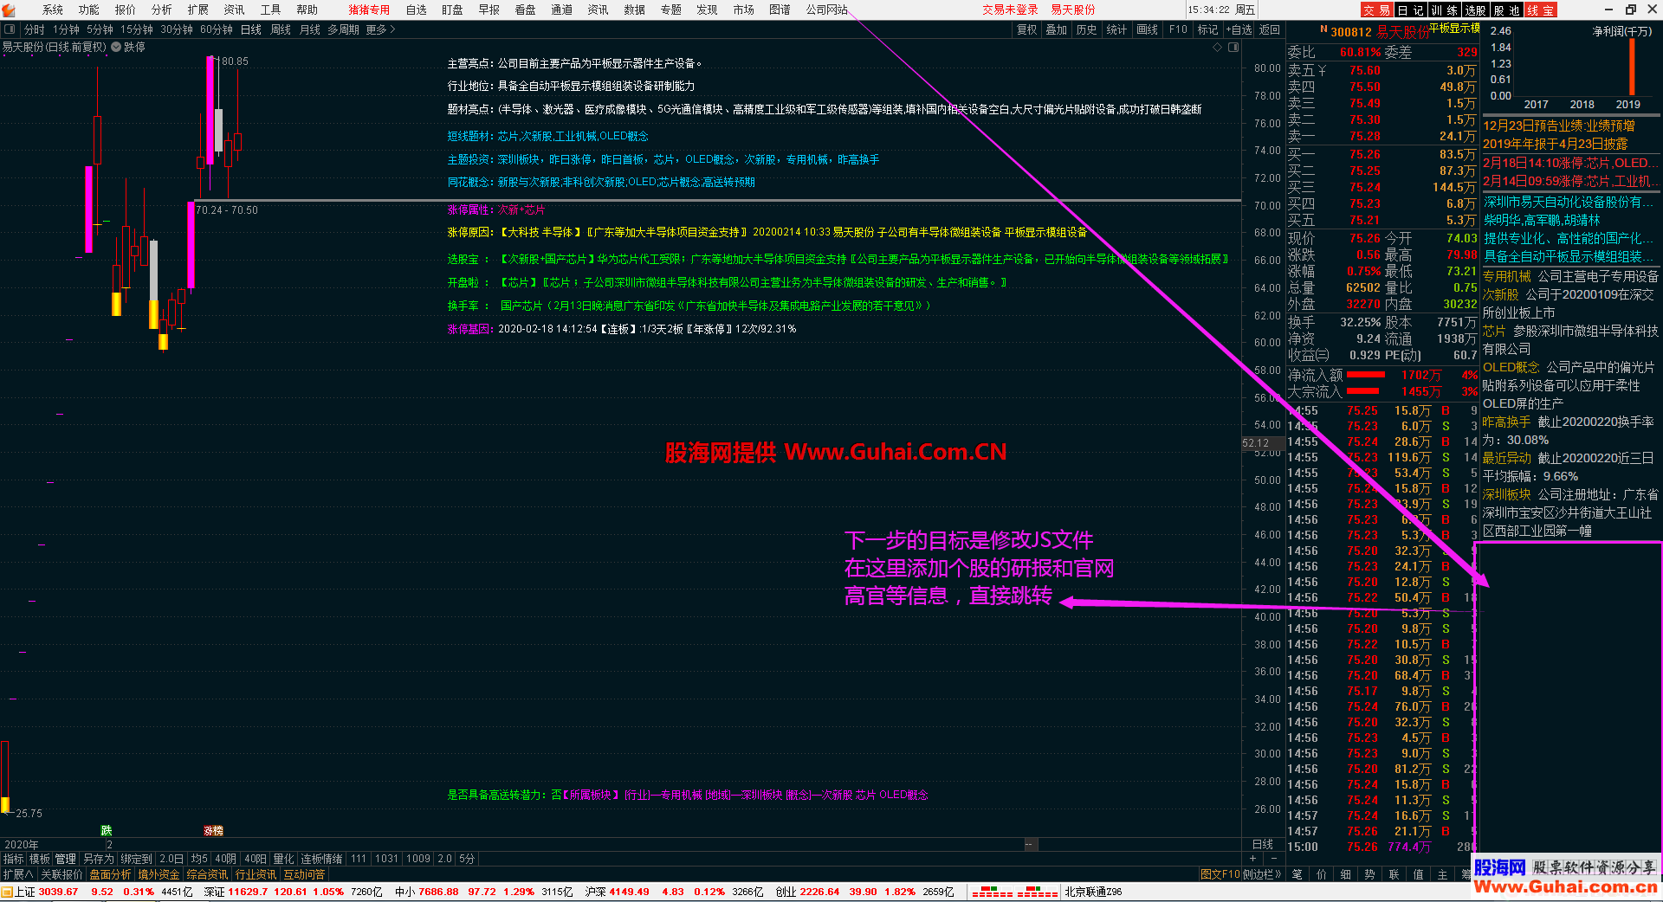Select the 值 tab under the tick list
The image size is (1663, 902).
[x=1418, y=874]
